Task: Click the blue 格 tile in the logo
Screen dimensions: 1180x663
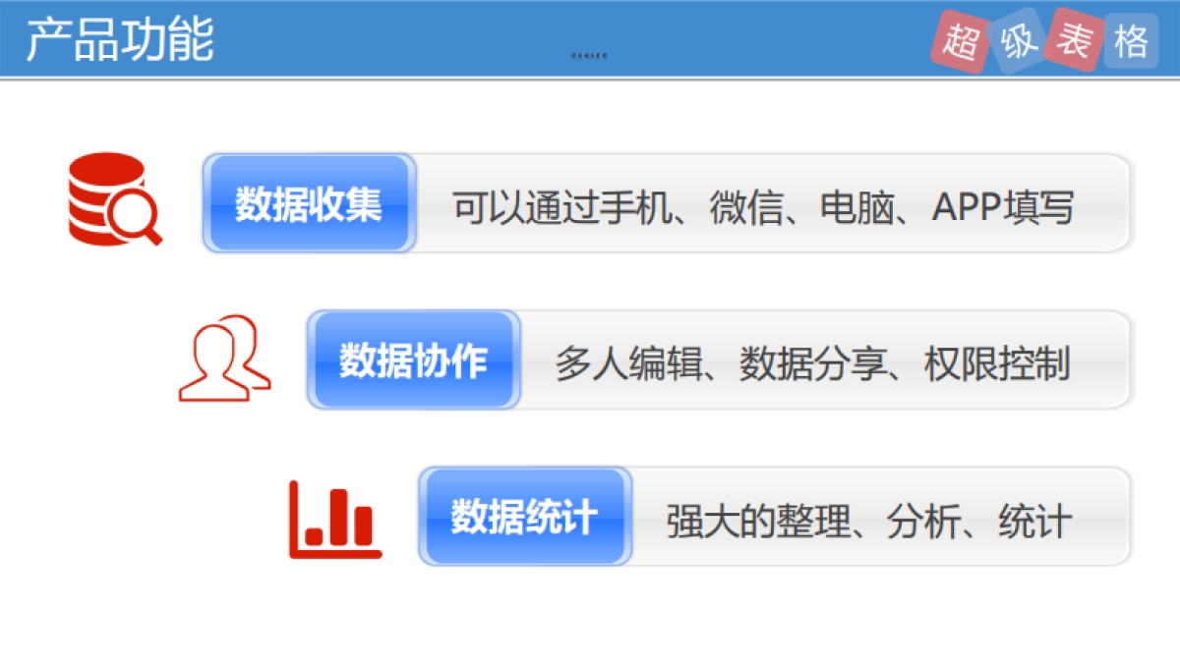Action: click(1129, 41)
